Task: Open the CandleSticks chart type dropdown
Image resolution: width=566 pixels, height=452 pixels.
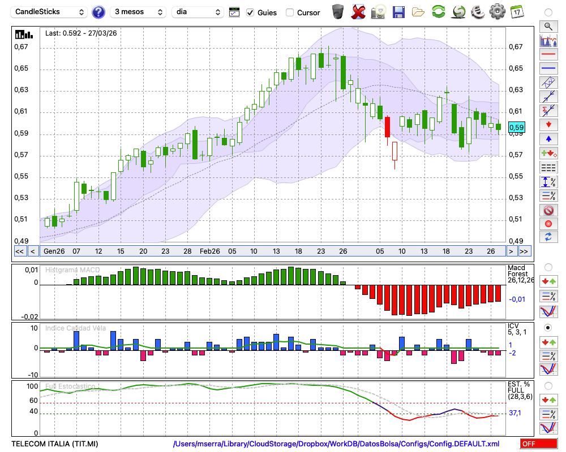Action: [x=50, y=12]
